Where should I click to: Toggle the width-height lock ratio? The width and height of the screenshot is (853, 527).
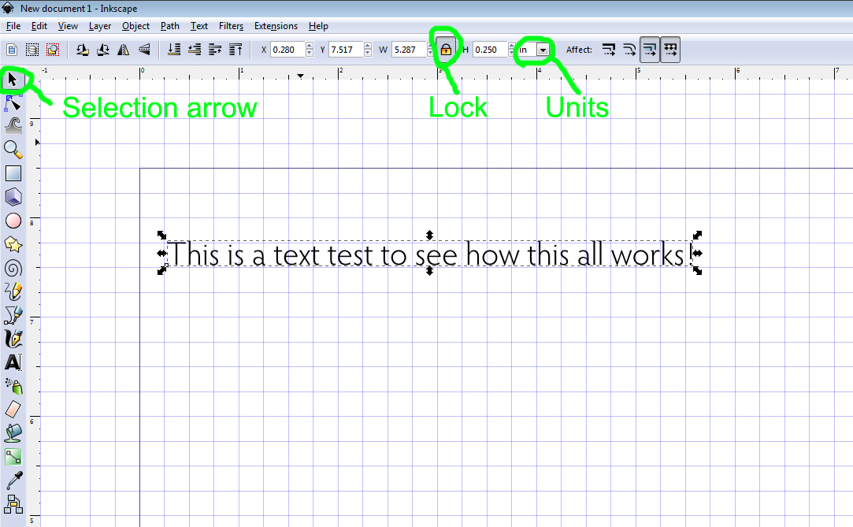(446, 49)
